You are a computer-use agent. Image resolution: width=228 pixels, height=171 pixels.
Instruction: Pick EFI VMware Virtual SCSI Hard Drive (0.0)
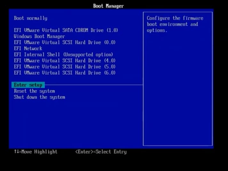65,43
